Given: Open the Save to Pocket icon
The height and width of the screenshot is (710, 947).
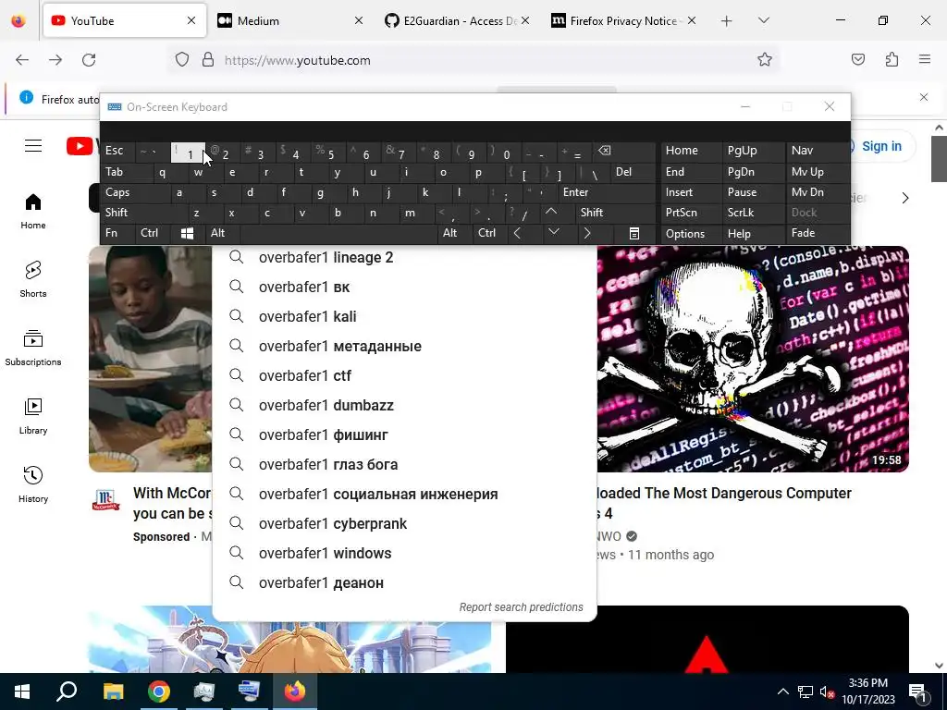Looking at the screenshot, I should (858, 60).
